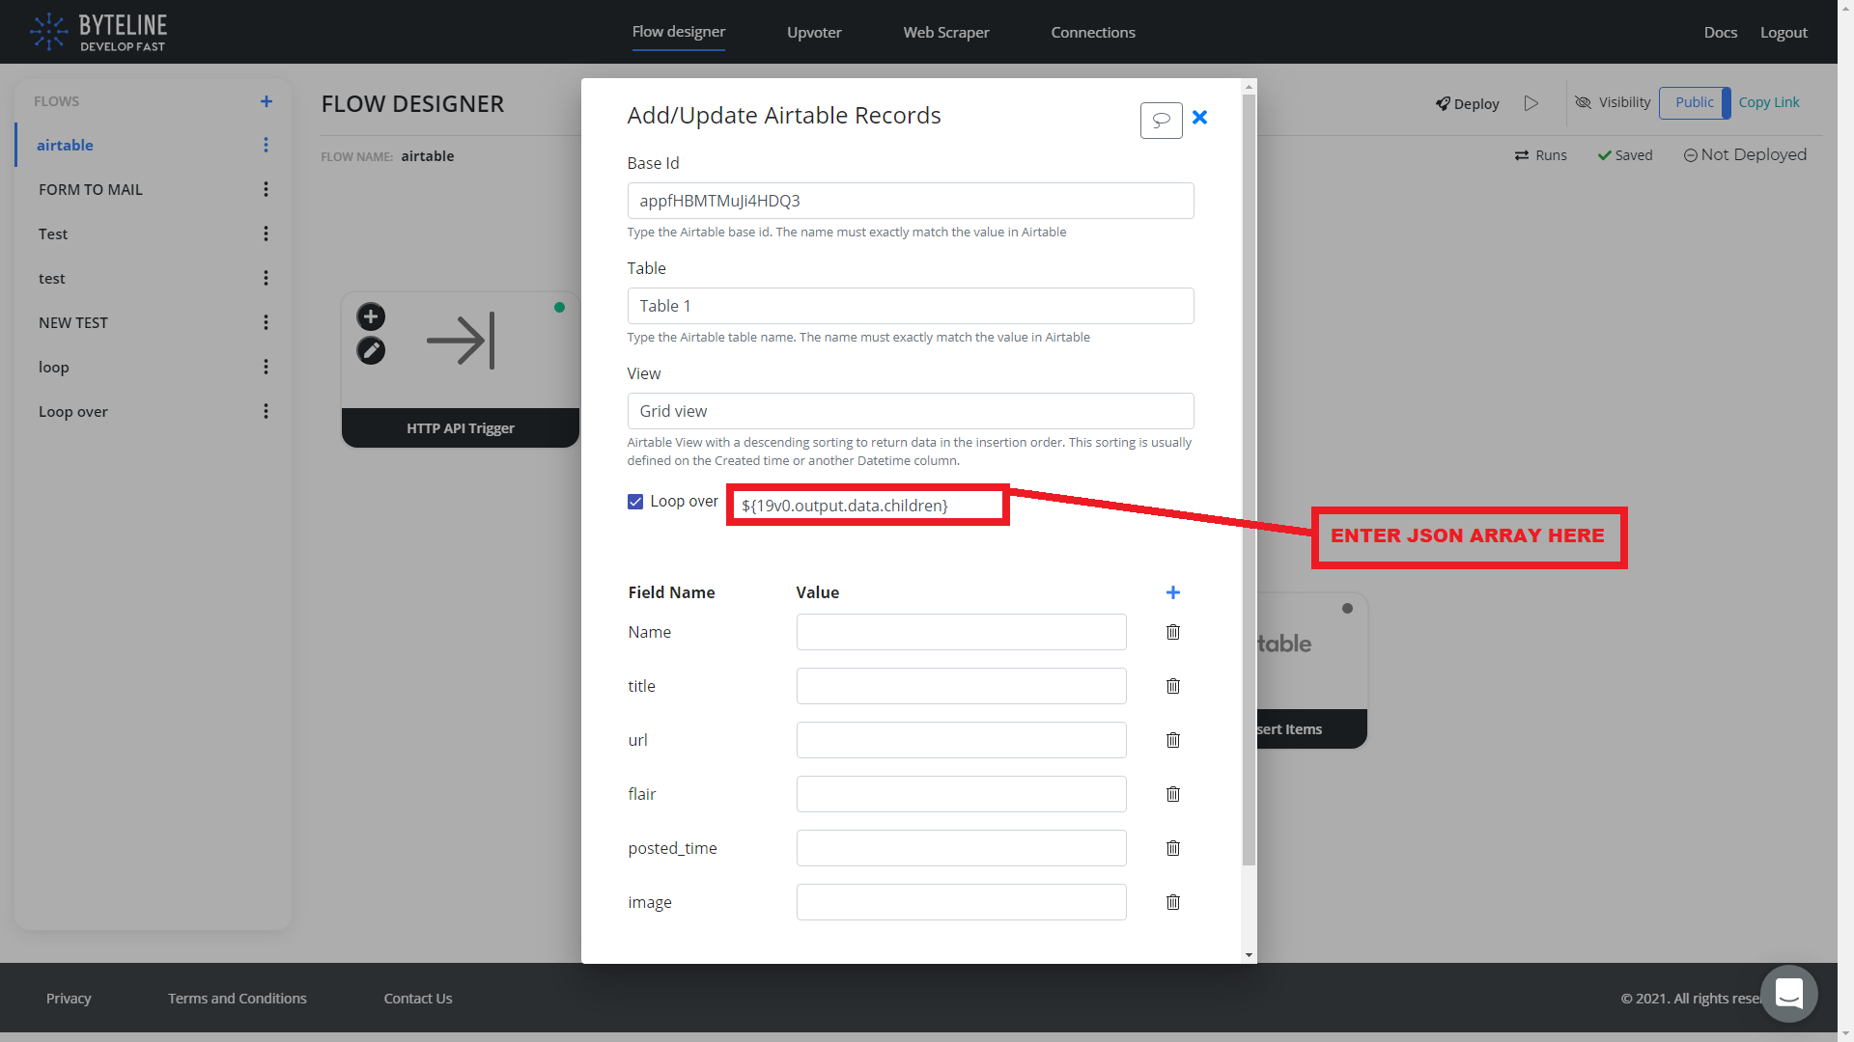The height and width of the screenshot is (1042, 1854).
Task: Open Terms and Conditions link
Action: (238, 998)
